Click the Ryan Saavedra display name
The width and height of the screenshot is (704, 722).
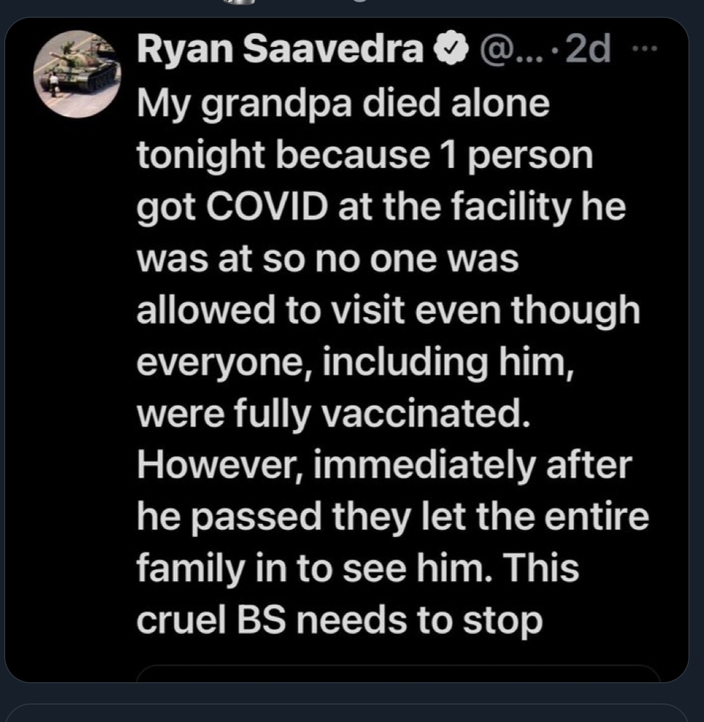tap(280, 48)
